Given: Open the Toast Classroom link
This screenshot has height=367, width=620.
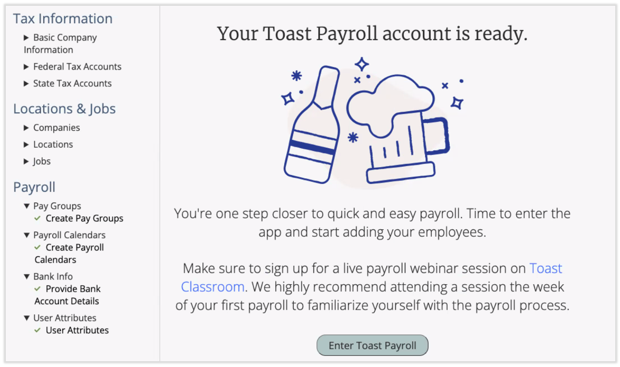Looking at the screenshot, I should [546, 268].
